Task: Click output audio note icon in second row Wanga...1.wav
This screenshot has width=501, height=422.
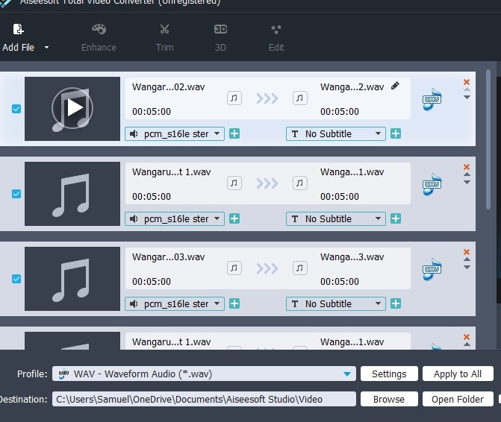Action: 300,183
